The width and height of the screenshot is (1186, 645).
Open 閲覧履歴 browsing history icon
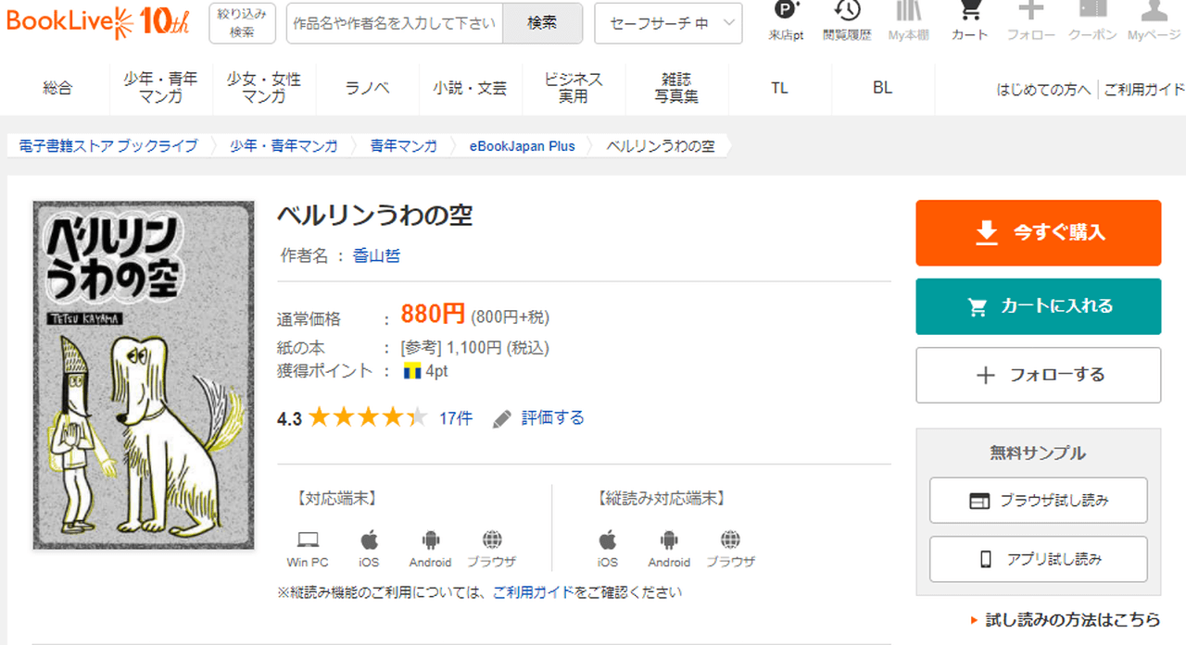pyautogui.click(x=847, y=19)
